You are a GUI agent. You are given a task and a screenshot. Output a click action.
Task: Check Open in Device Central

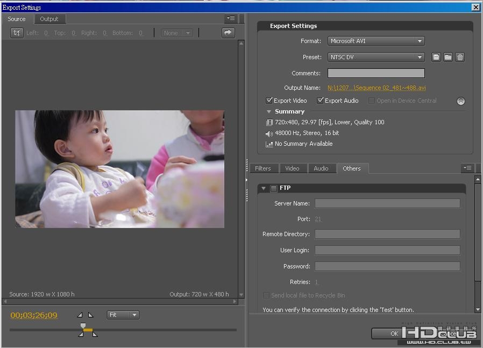(x=372, y=101)
